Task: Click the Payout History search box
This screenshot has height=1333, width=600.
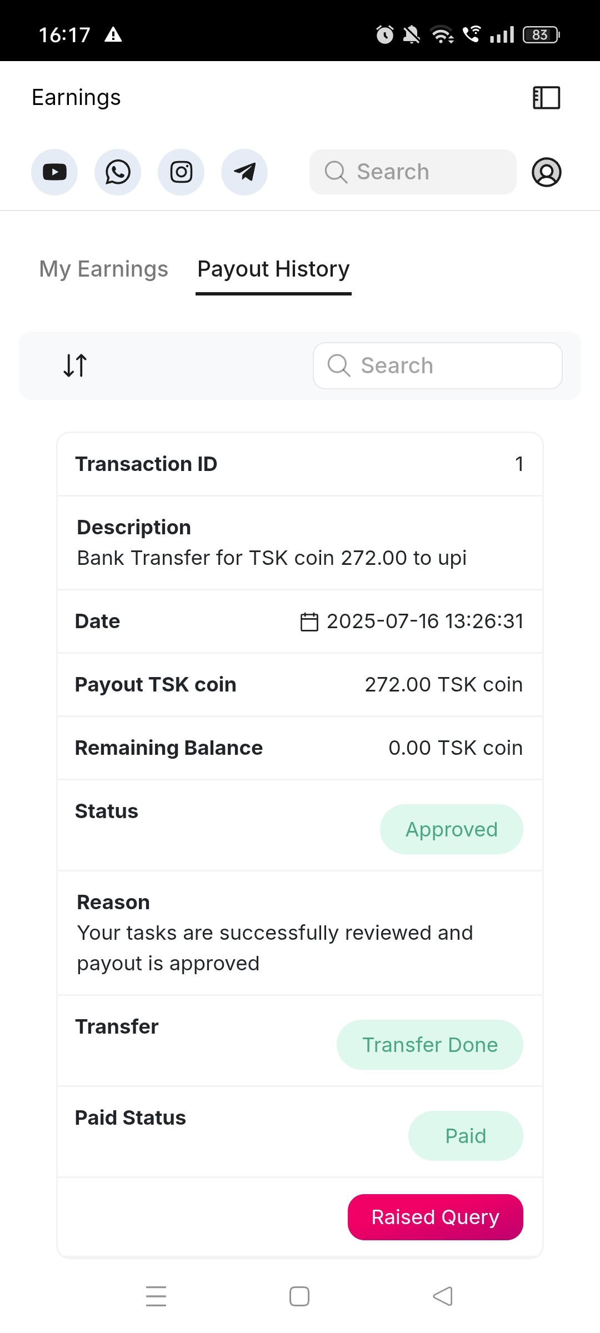Action: (x=438, y=365)
